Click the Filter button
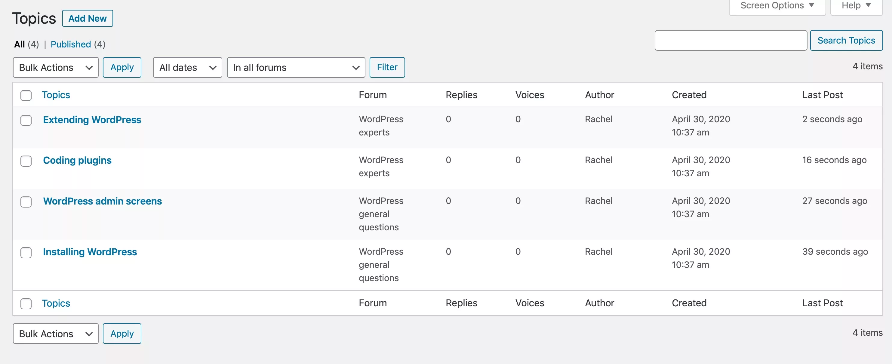 coord(387,67)
